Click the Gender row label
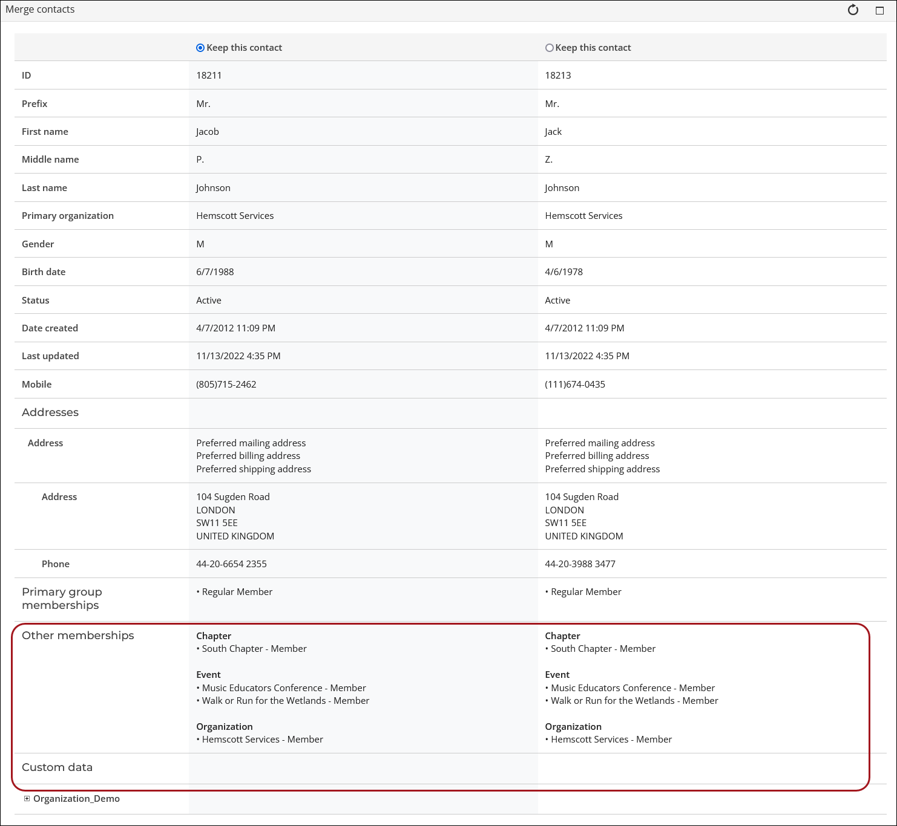This screenshot has width=897, height=826. [x=38, y=244]
